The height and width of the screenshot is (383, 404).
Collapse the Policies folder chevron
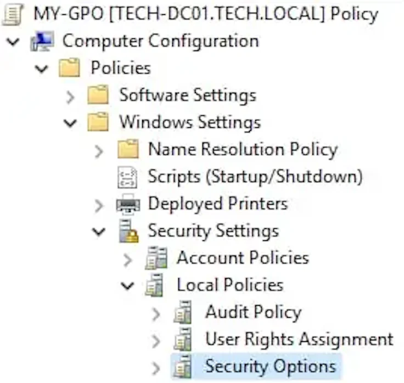[42, 69]
